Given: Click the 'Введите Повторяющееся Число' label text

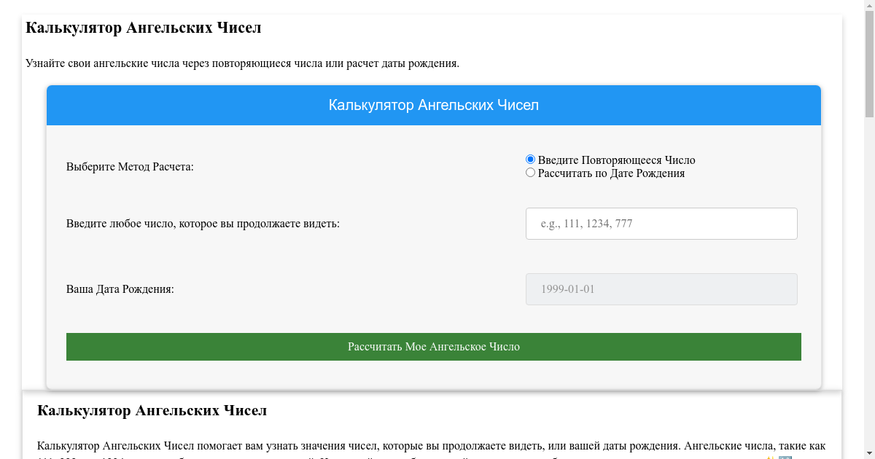Looking at the screenshot, I should pos(616,160).
